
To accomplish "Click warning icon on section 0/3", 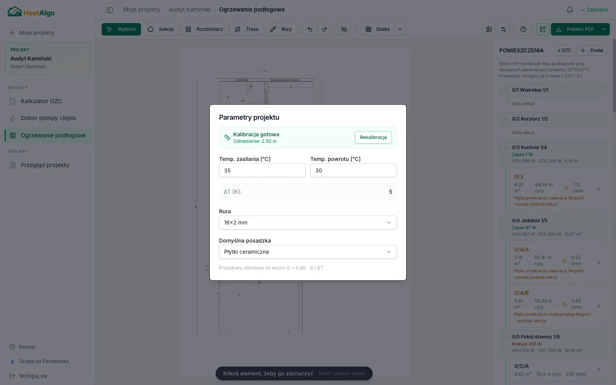I will [x=566, y=188].
